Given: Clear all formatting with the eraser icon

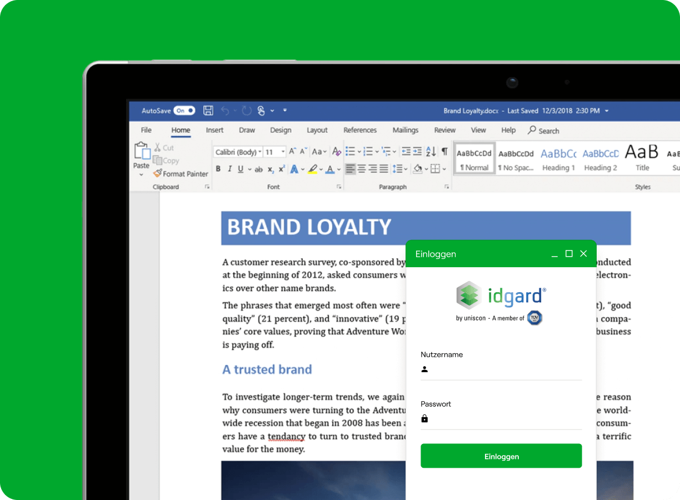Looking at the screenshot, I should point(336,151).
